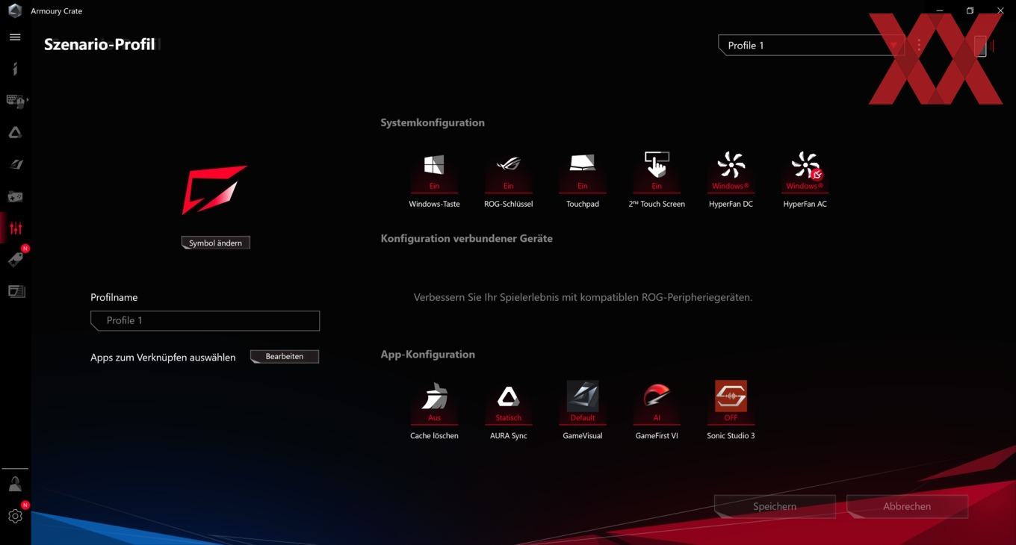
Task: Click the 'Apps zum Verknüpfen auswählen' label
Action: pyautogui.click(x=163, y=358)
